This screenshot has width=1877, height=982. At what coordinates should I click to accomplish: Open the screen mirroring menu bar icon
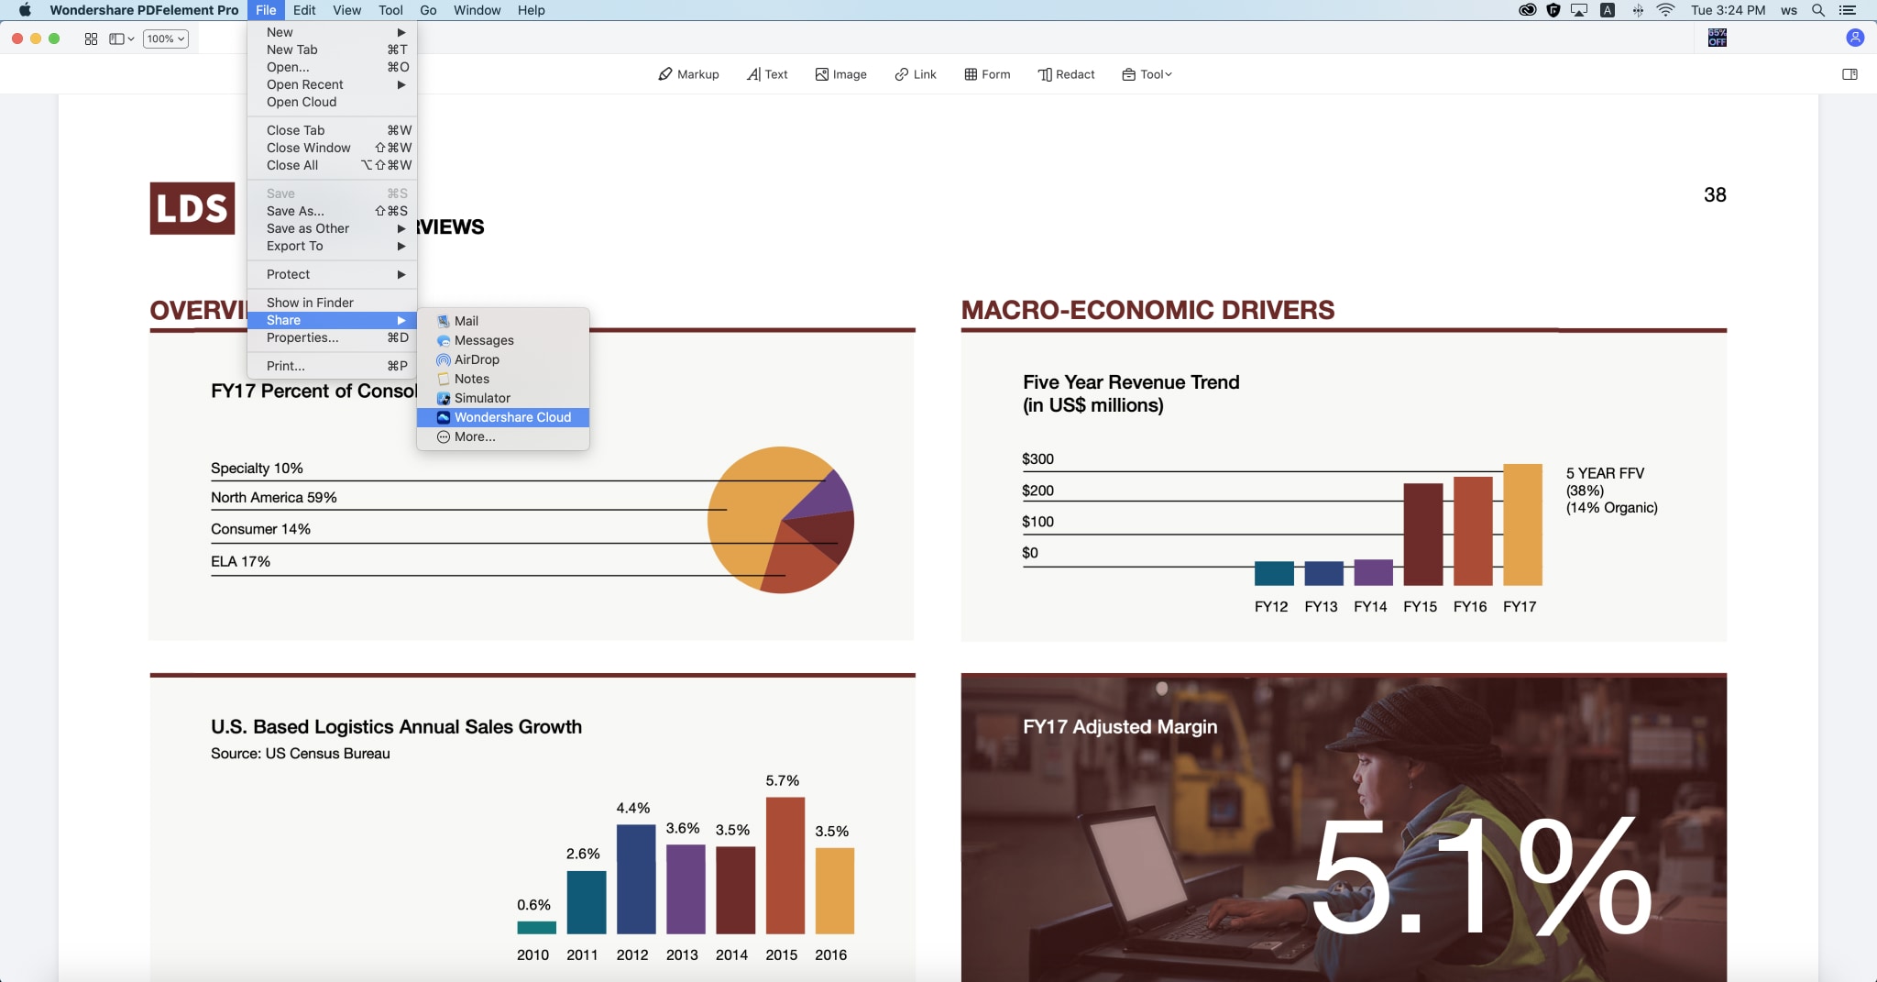(1579, 10)
